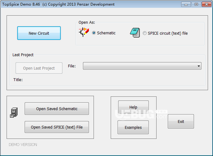Viewport: 213px width, 156px height.
Task: Click the File: label
Action: click(72, 66)
